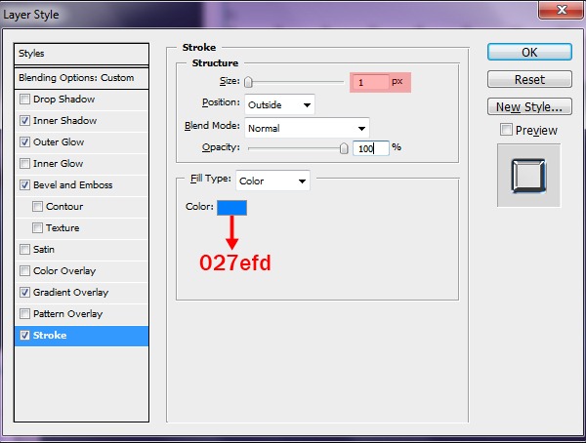
Task: Click the Size px input field
Action: tap(371, 82)
